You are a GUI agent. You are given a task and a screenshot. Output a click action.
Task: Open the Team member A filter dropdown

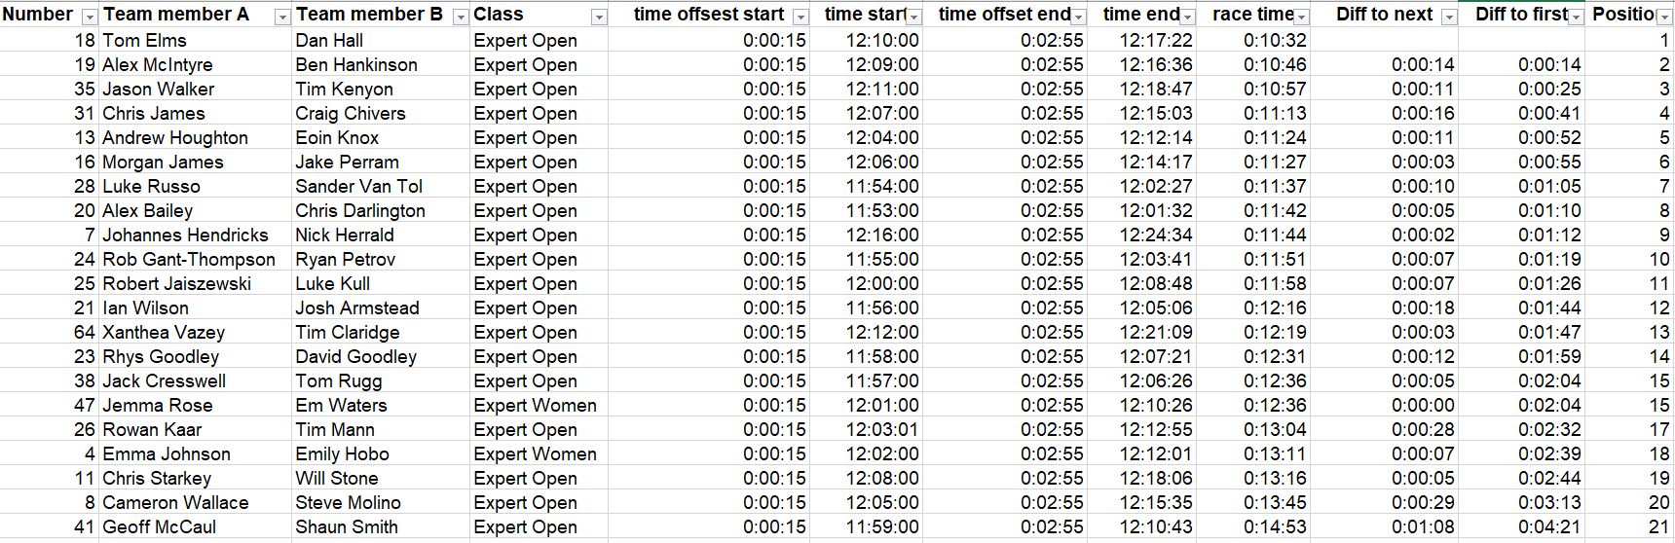(x=282, y=17)
